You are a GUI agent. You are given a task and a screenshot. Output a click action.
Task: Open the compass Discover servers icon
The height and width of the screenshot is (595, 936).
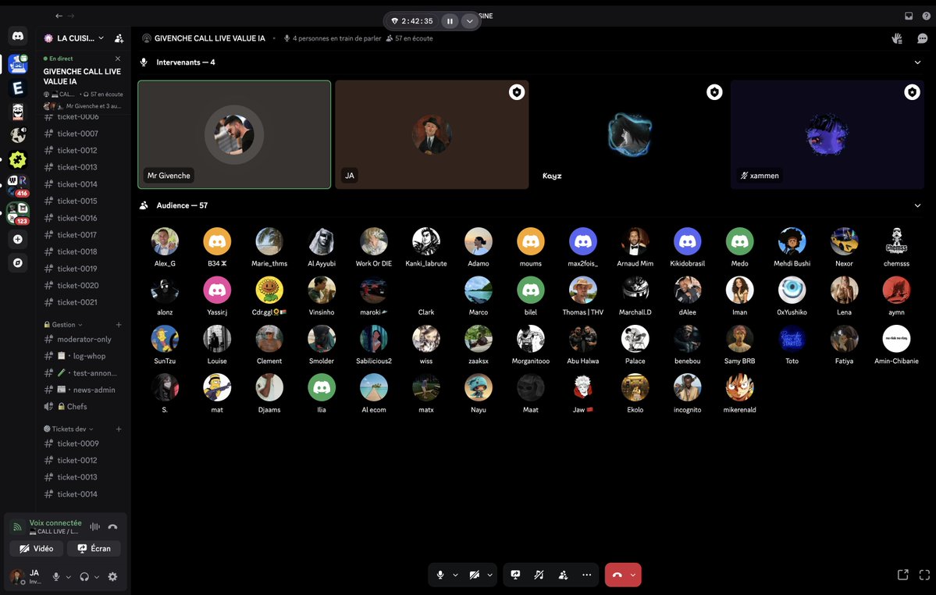(x=18, y=262)
